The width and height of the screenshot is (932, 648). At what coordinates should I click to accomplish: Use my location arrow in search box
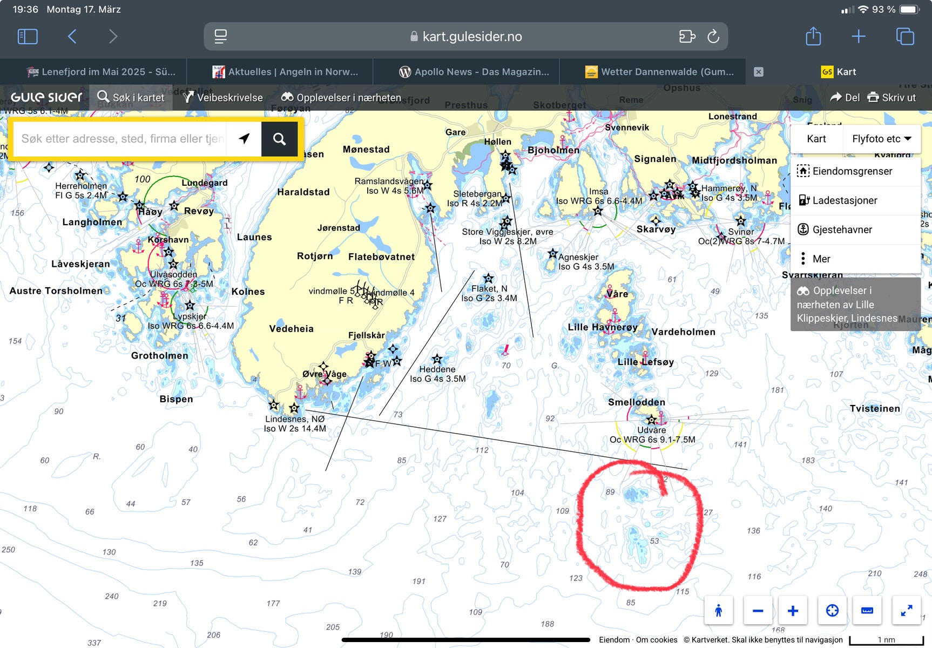click(244, 139)
